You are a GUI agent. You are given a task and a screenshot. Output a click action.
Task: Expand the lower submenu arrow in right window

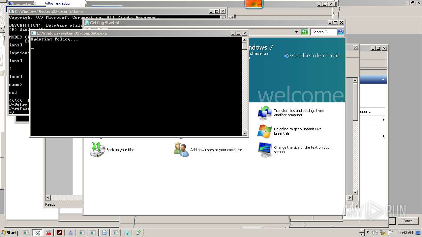point(383,136)
